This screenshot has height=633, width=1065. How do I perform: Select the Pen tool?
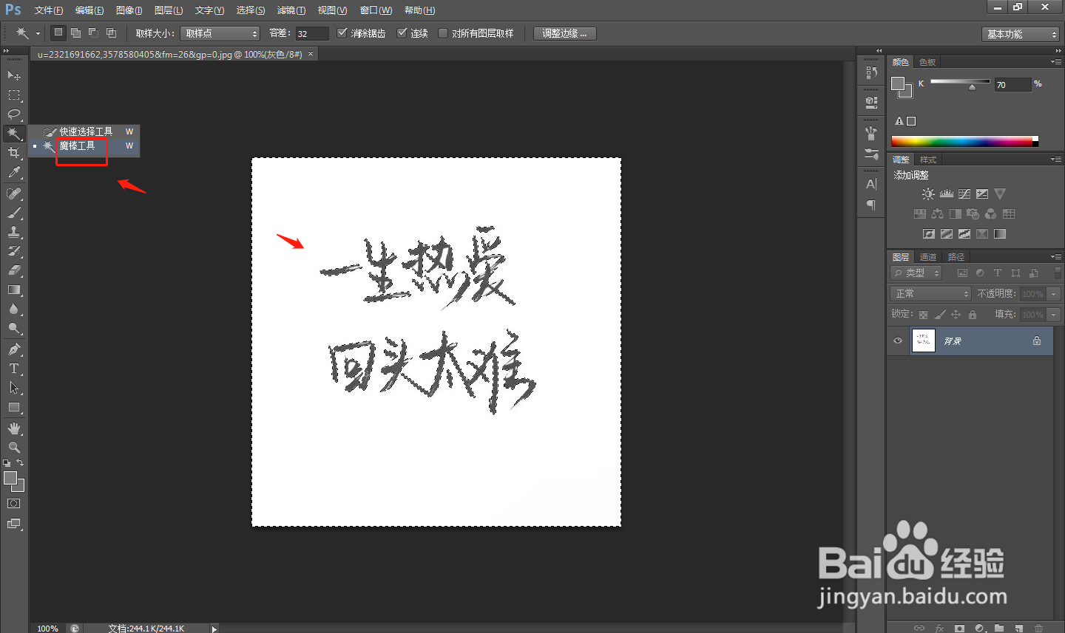(x=14, y=349)
